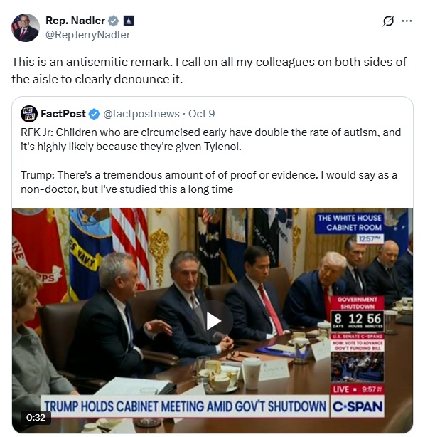The image size is (435, 437).
Task: Open the @factpostnews handle
Action: pyautogui.click(x=141, y=114)
